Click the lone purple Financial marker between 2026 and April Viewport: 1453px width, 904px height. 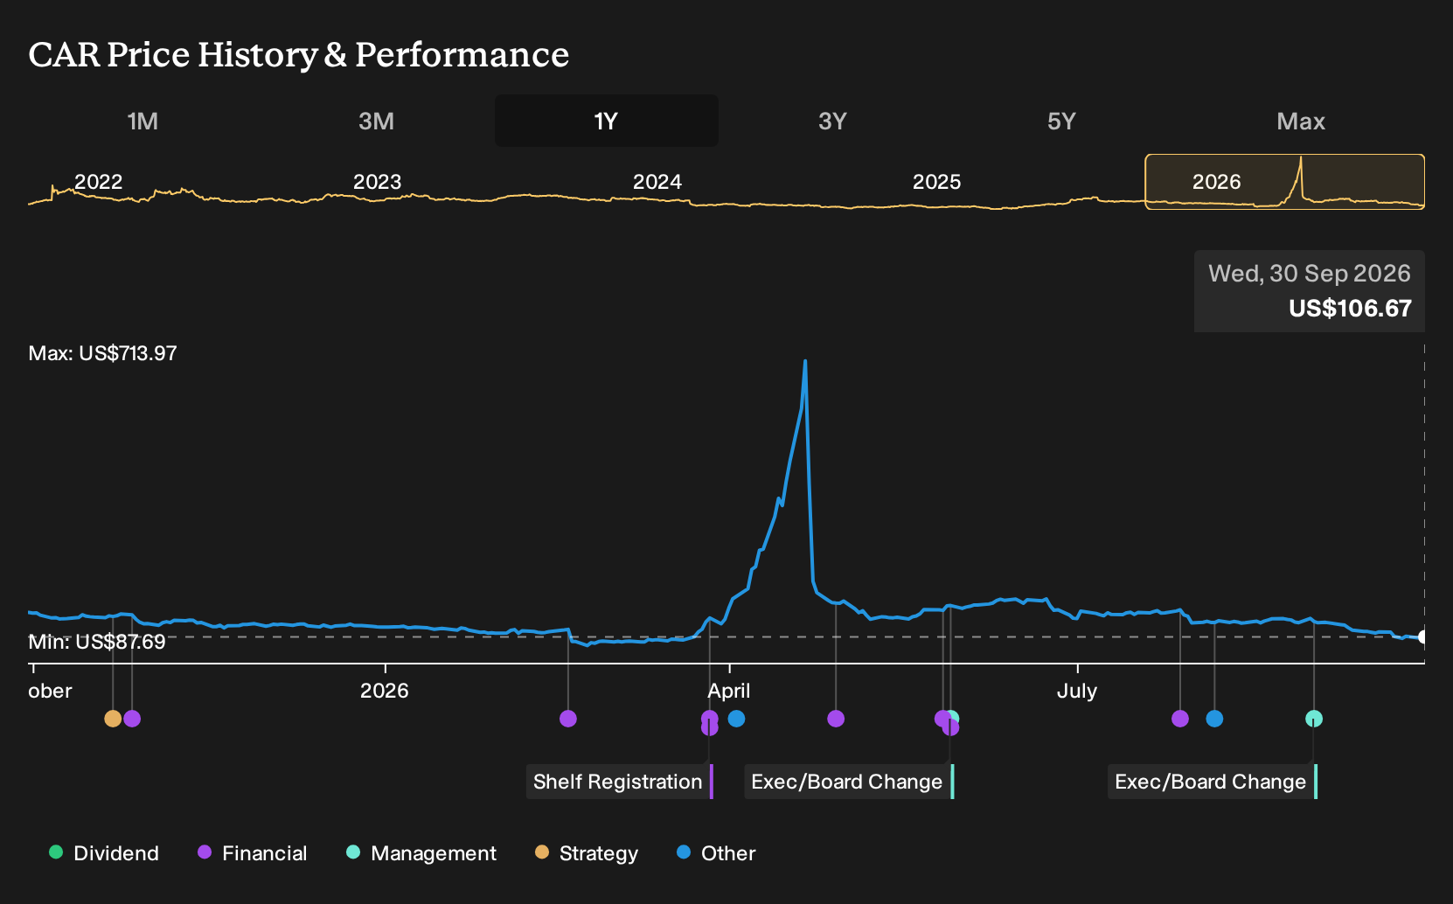(x=568, y=719)
